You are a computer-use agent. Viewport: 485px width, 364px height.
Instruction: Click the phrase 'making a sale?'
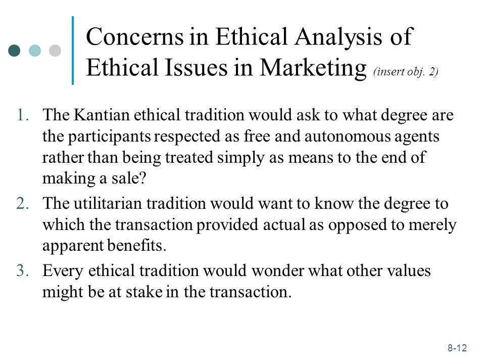pos(94,178)
